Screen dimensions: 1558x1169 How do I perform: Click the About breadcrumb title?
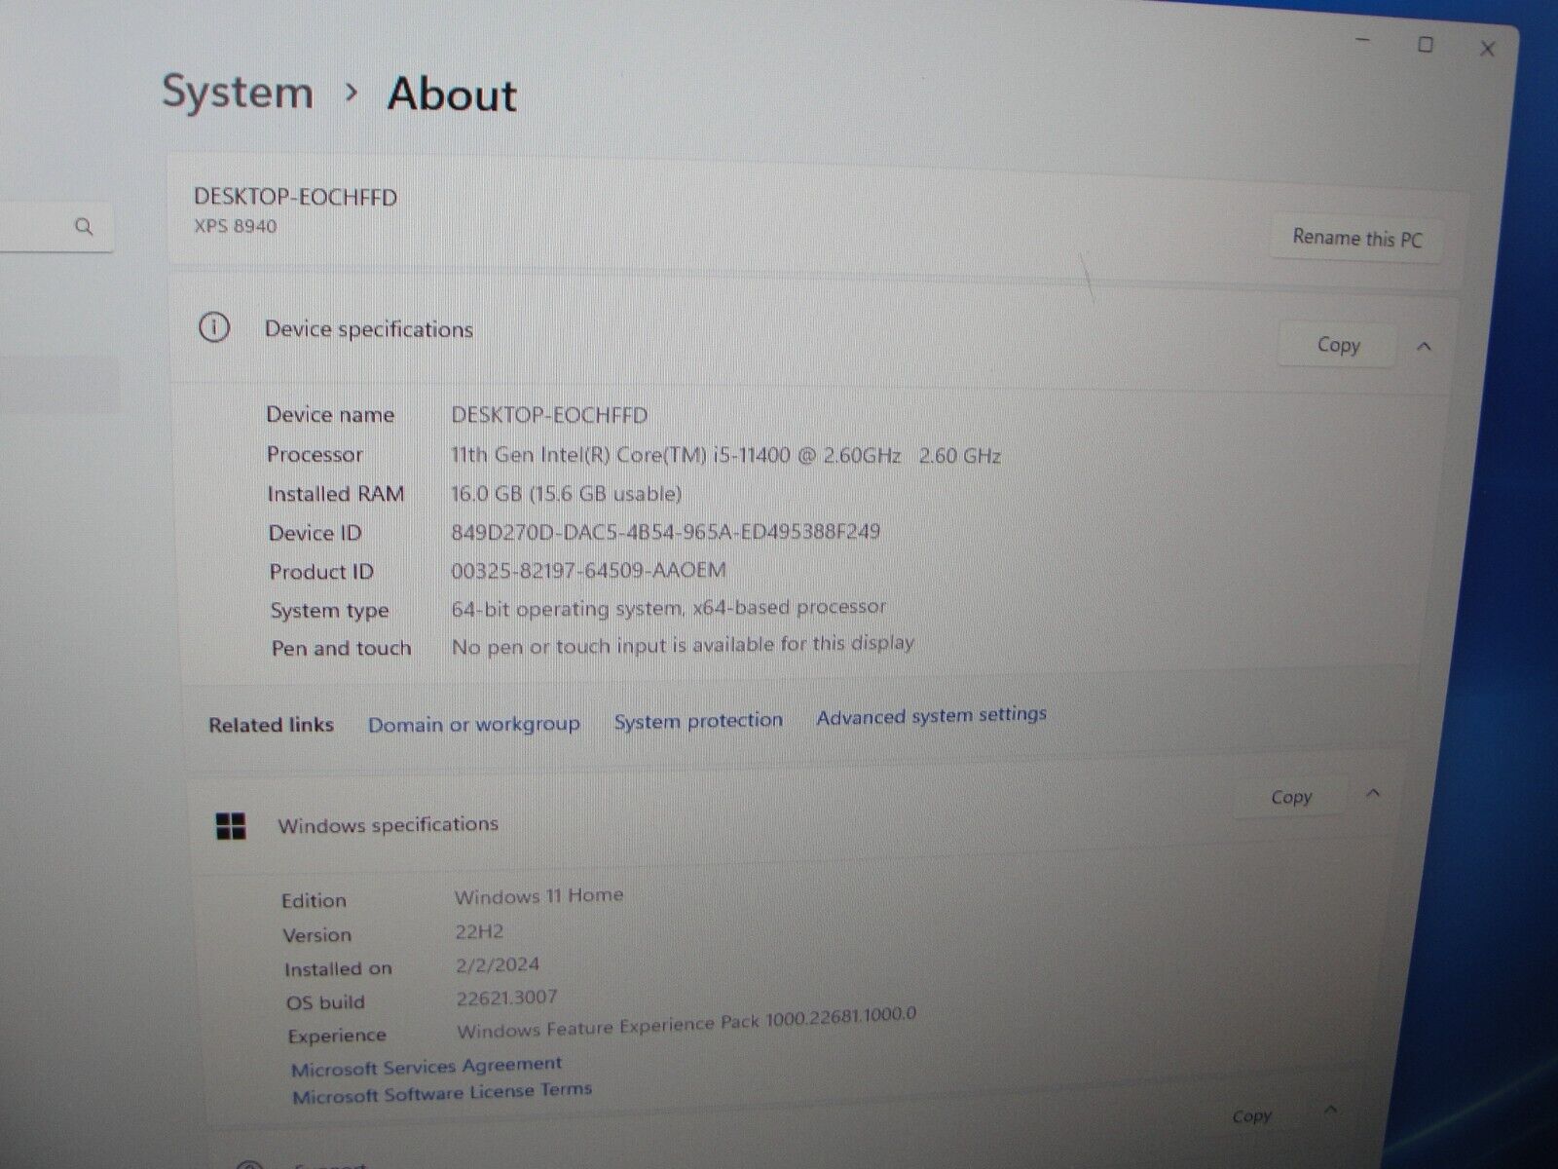[452, 94]
